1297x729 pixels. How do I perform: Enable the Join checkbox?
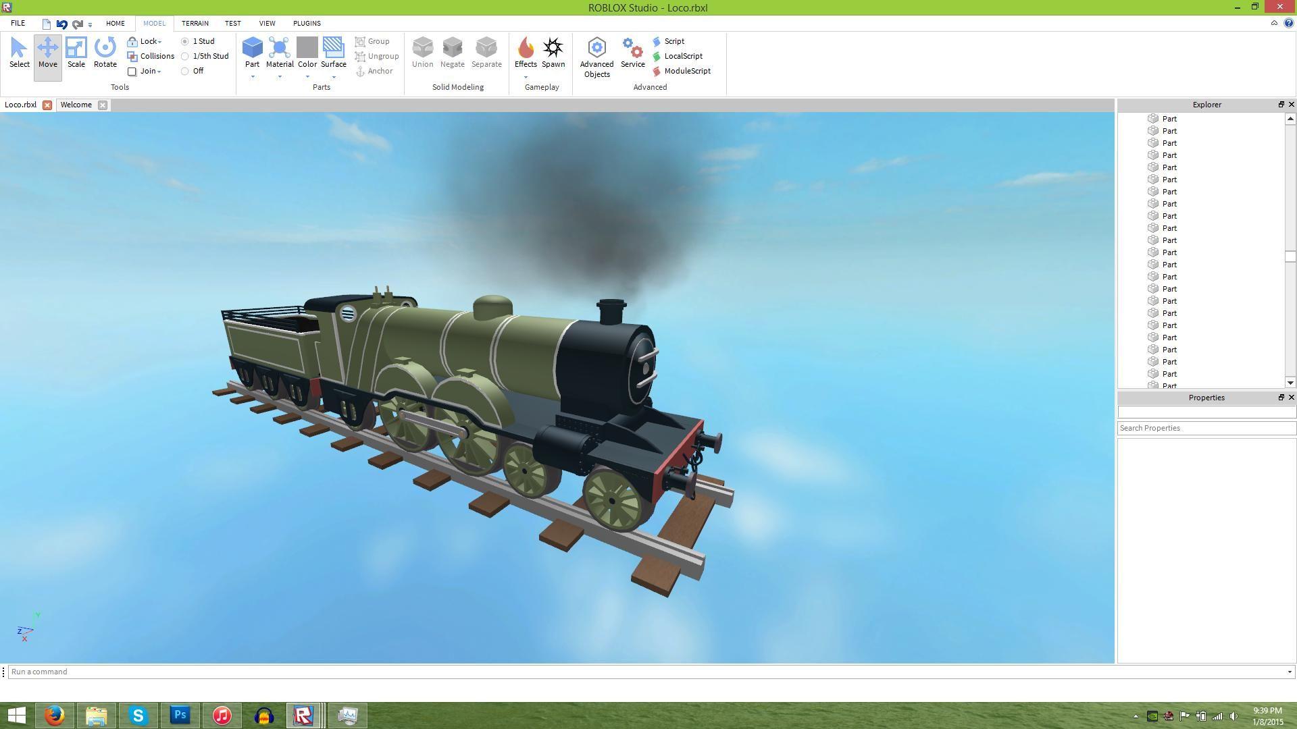pyautogui.click(x=132, y=72)
